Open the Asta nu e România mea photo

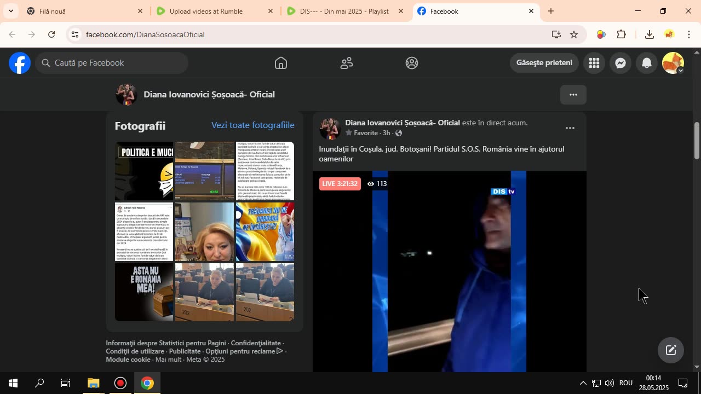click(144, 292)
